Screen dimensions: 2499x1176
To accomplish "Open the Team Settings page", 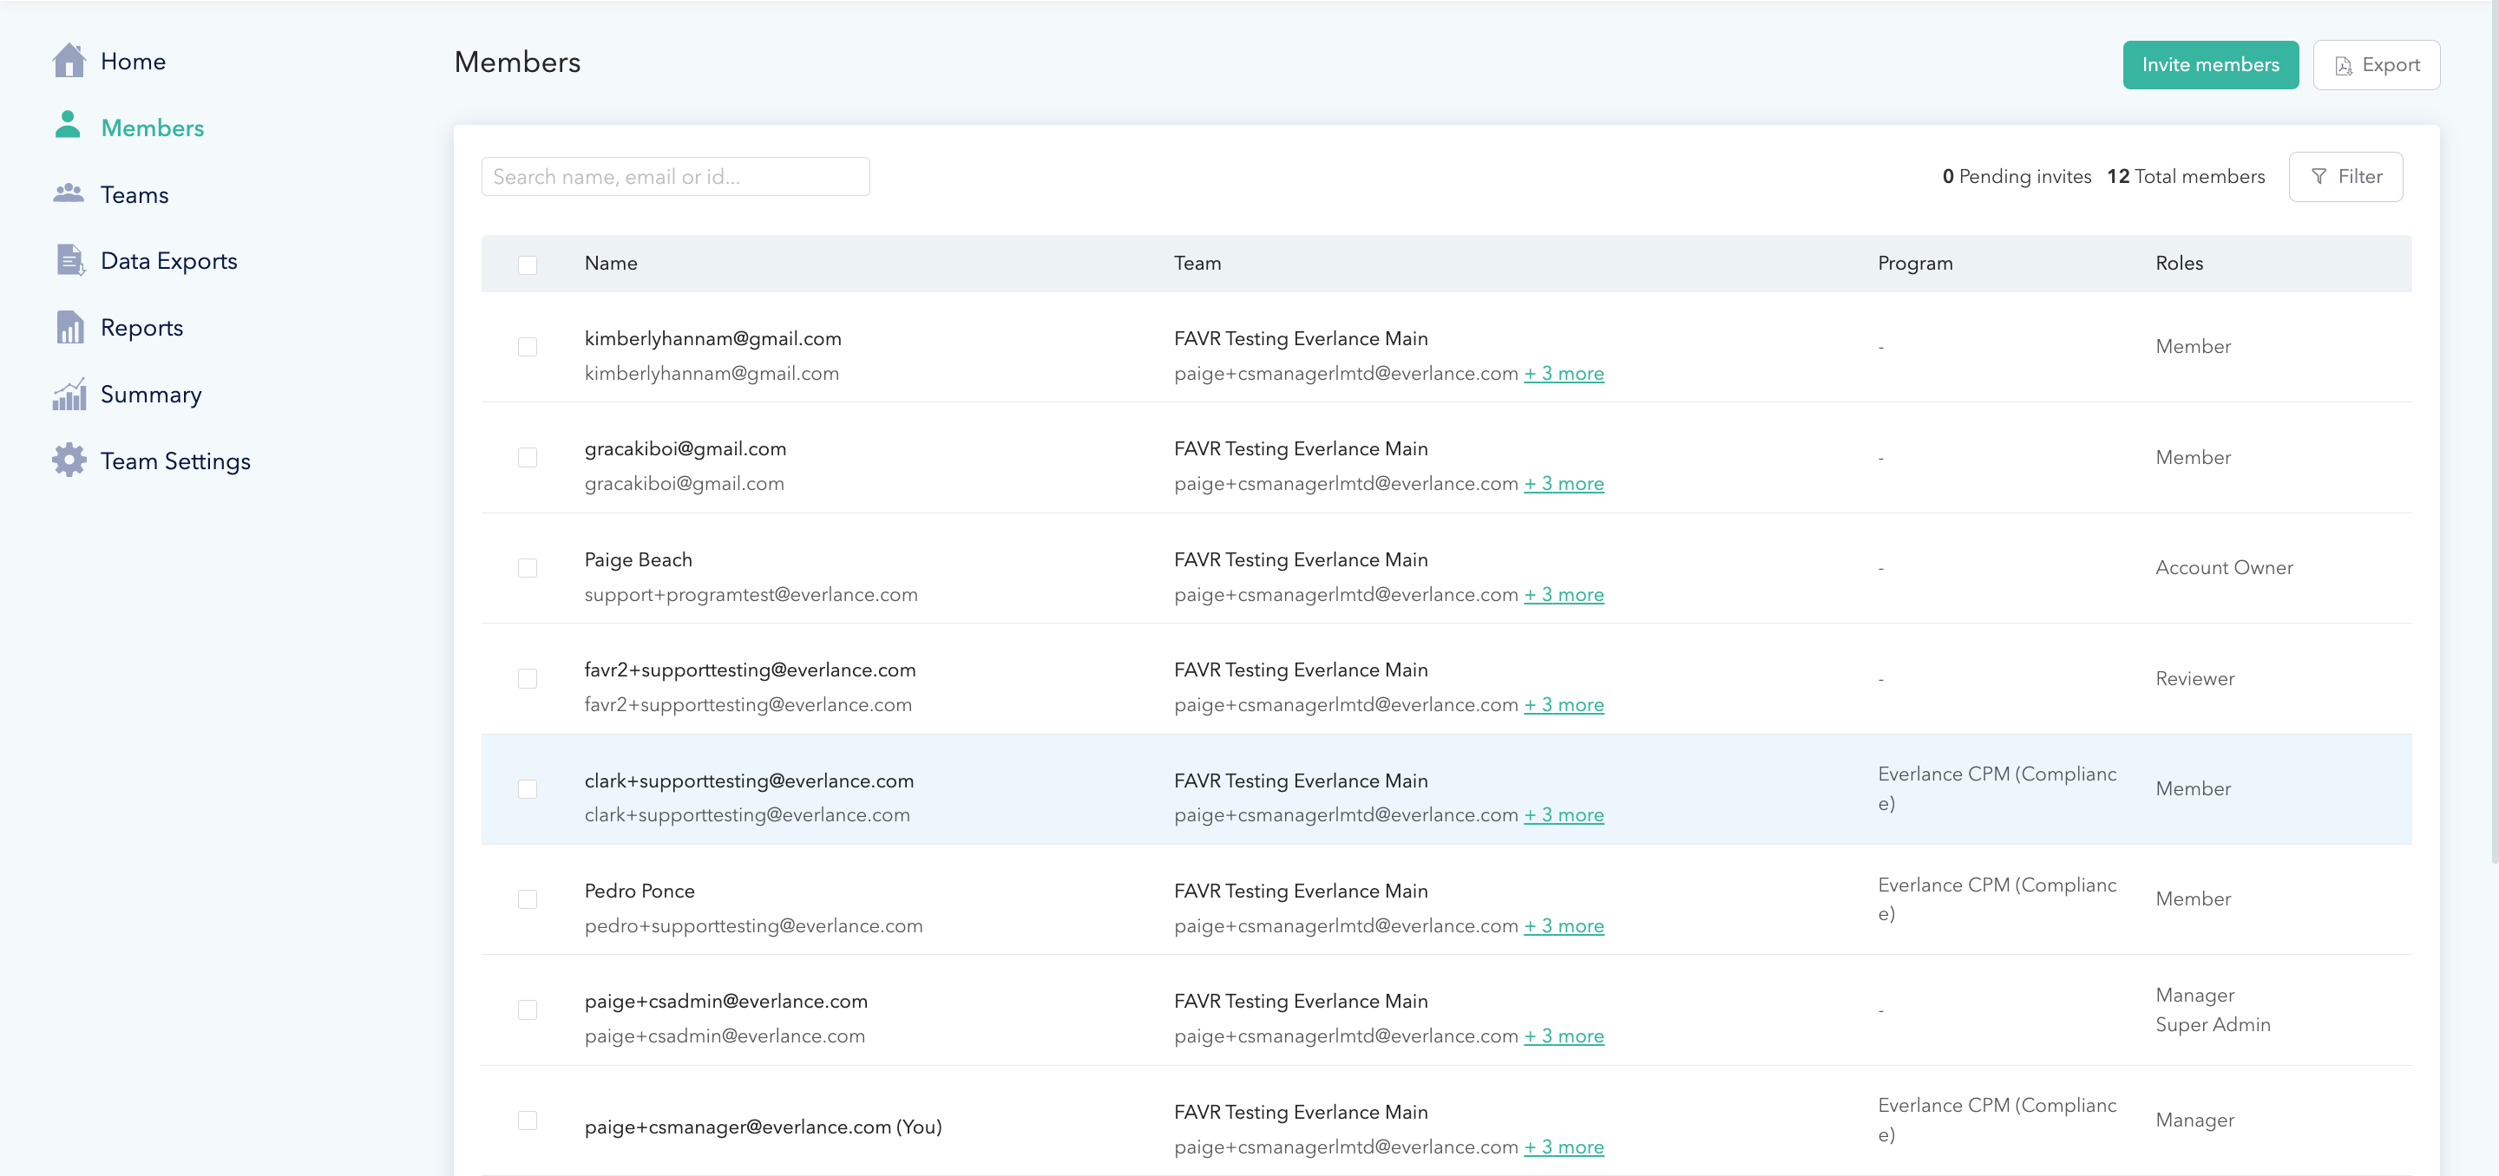I will pos(175,461).
